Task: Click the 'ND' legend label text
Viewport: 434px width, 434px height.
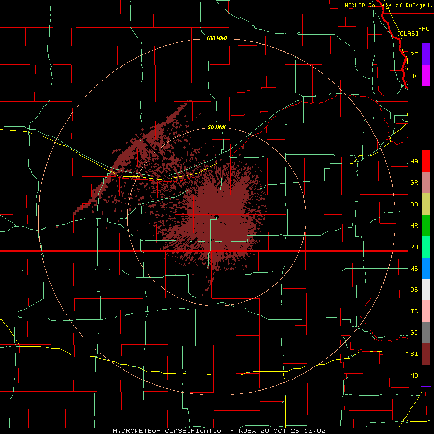Action: click(414, 376)
